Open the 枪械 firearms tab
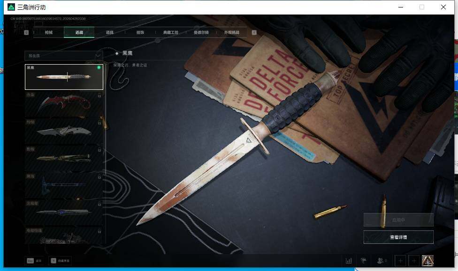Image resolution: width=458 pixels, height=271 pixels. coord(49,32)
